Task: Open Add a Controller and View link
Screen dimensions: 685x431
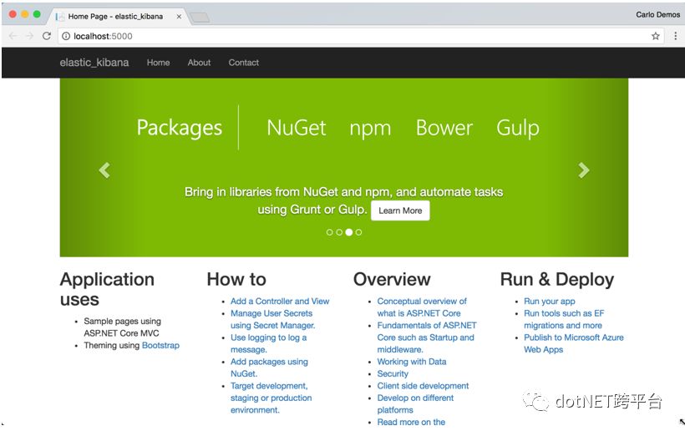Action: [280, 302]
